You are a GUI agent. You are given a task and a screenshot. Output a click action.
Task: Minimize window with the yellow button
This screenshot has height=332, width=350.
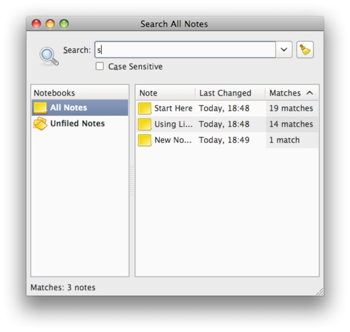point(50,24)
